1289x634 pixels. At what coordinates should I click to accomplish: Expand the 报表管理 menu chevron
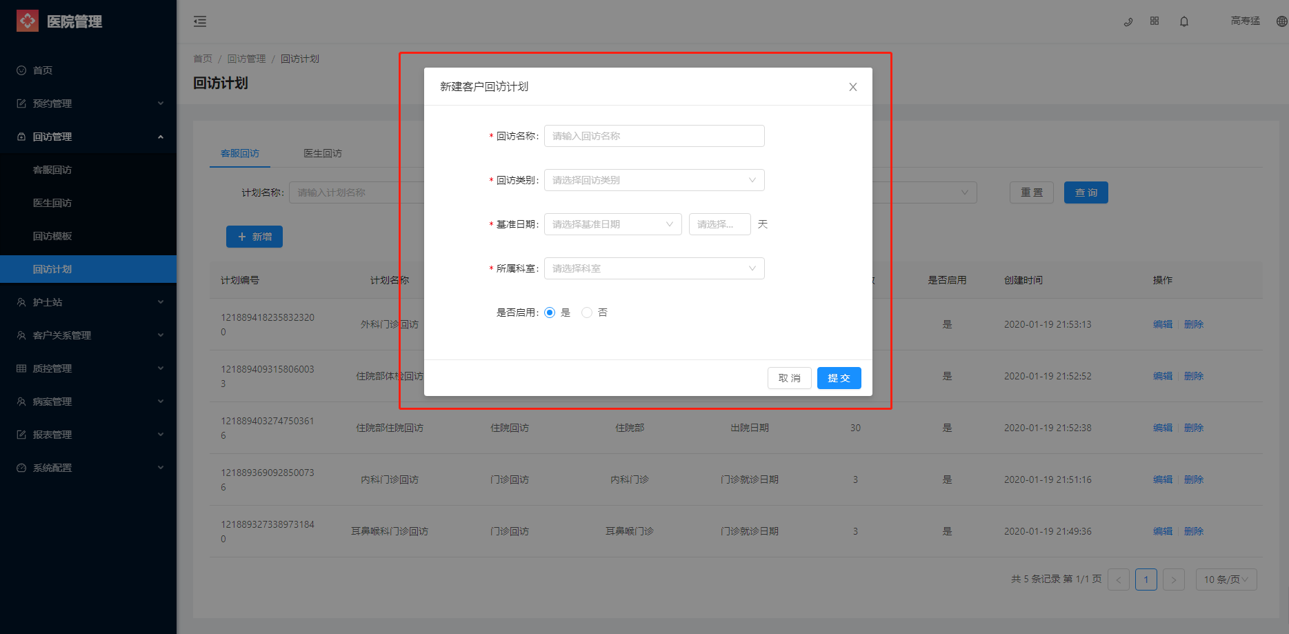pyautogui.click(x=161, y=435)
